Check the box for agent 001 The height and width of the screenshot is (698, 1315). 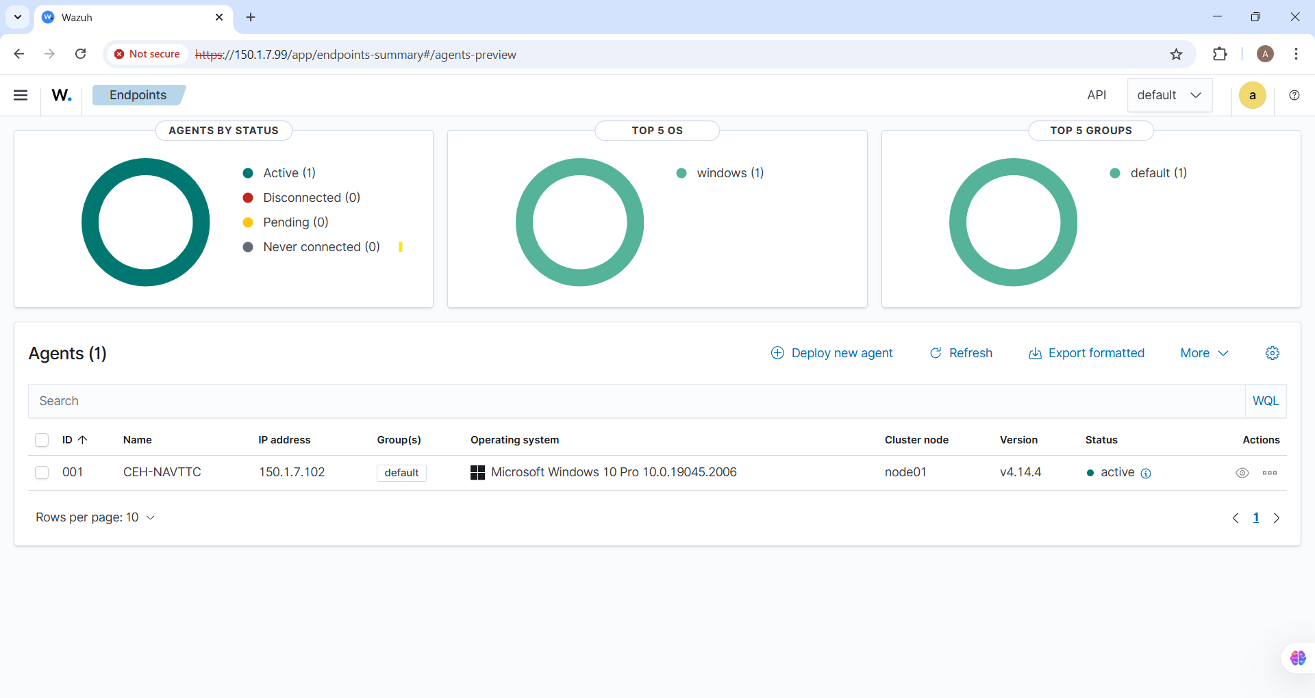point(42,473)
